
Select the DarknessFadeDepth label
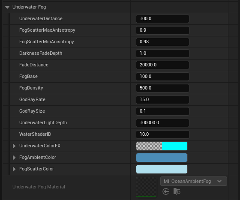tap(41, 54)
